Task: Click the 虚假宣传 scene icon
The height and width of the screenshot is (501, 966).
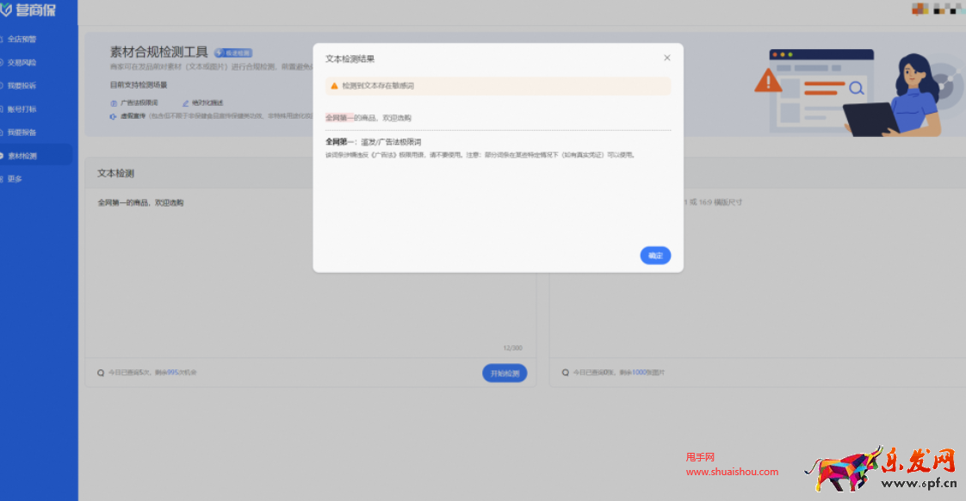Action: [111, 116]
